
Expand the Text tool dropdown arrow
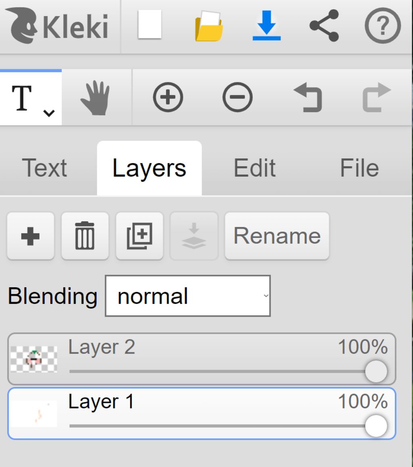(x=49, y=113)
